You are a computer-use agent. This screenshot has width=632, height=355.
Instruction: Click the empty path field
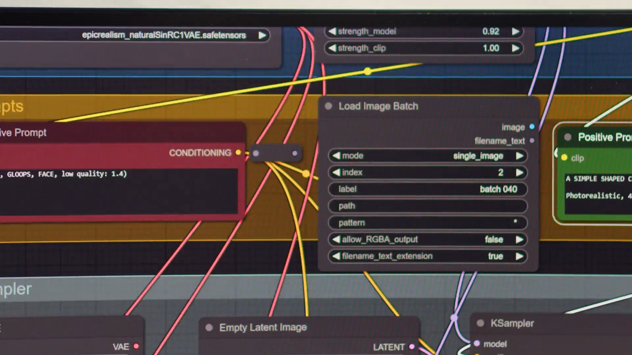(428, 206)
